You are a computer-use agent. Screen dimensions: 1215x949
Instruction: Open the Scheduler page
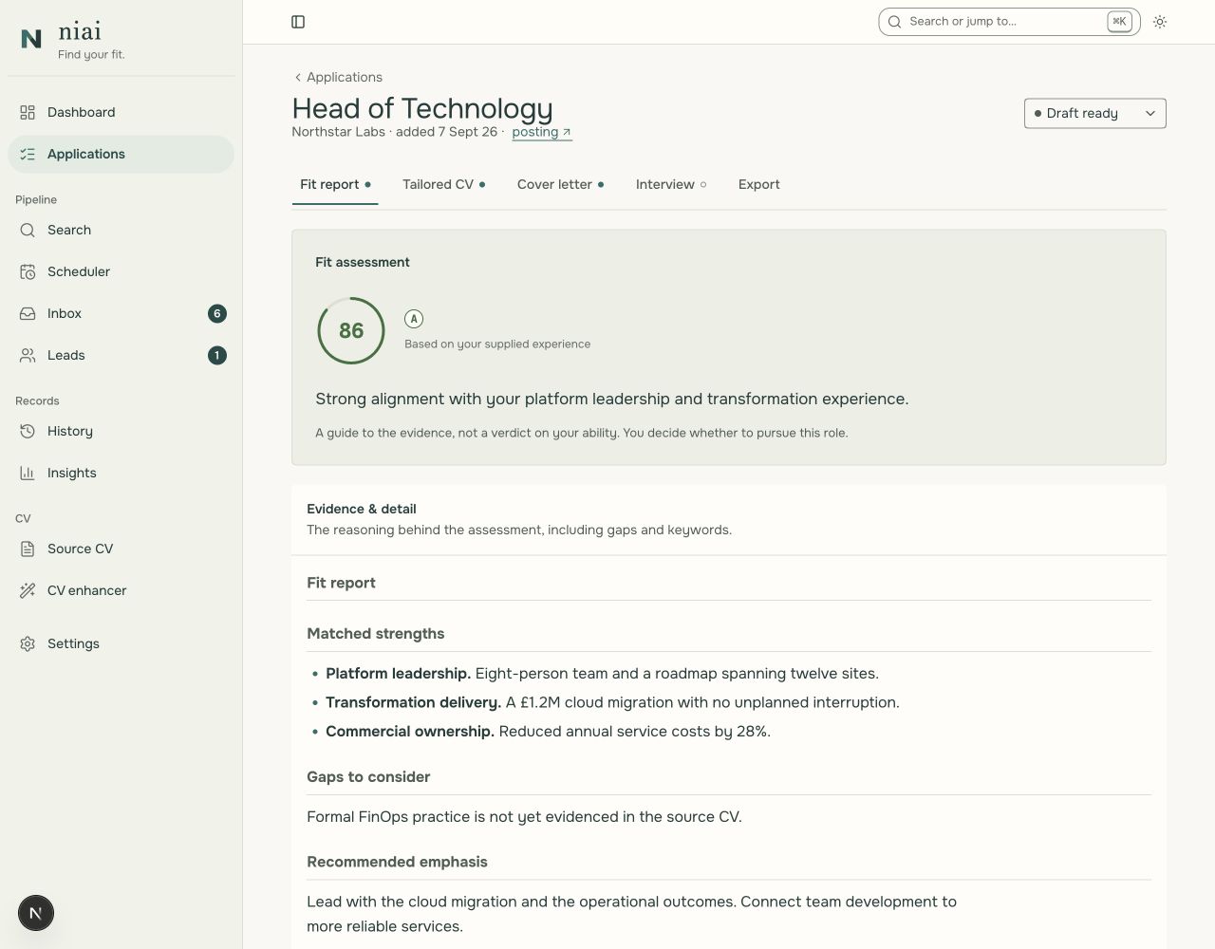click(x=121, y=271)
